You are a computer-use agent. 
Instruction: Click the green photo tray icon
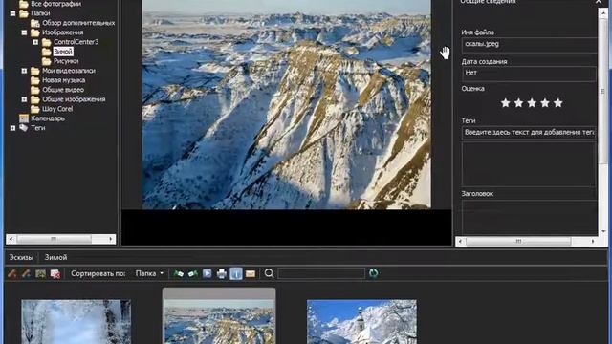click(x=40, y=274)
